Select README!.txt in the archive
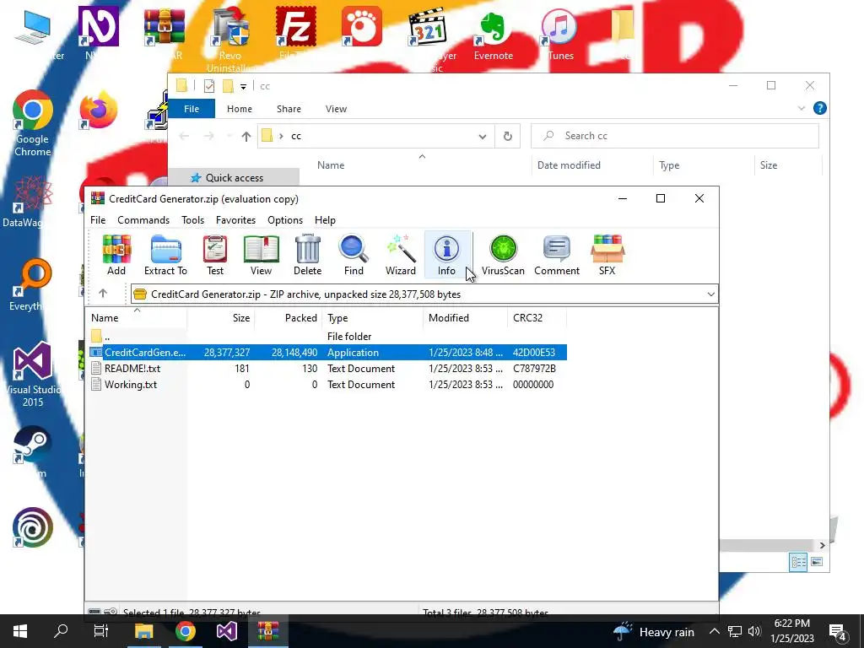This screenshot has width=864, height=648. click(x=327, y=368)
